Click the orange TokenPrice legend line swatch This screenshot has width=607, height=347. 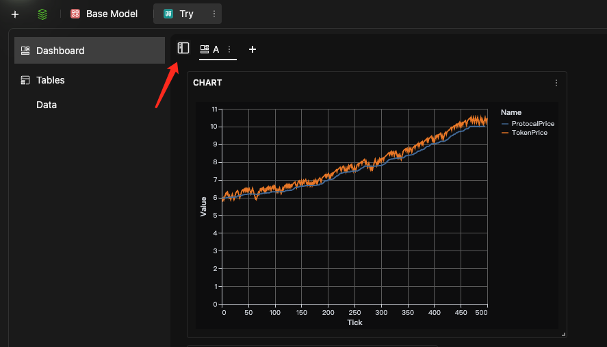(x=505, y=133)
